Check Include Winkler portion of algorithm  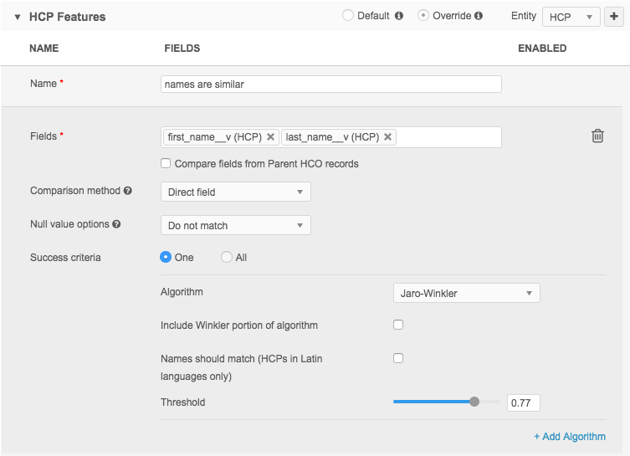398,325
